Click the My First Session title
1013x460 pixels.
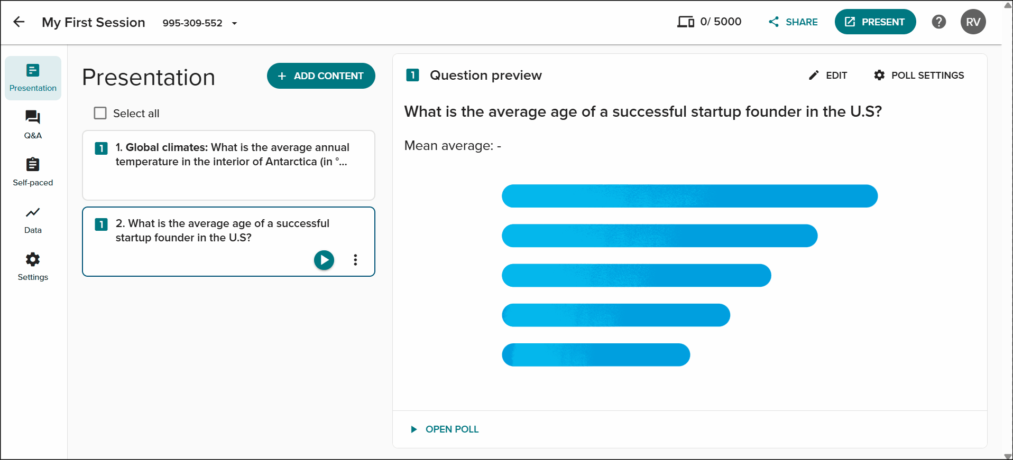[94, 22]
